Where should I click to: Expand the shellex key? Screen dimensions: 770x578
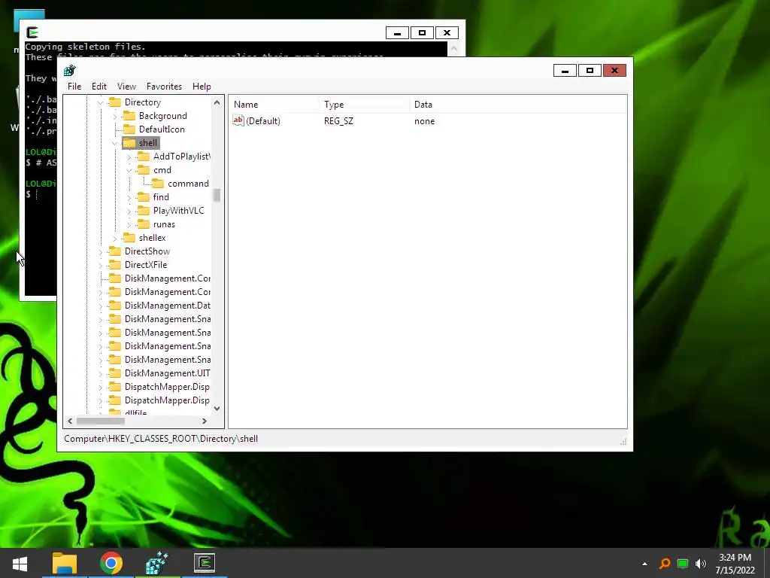click(x=115, y=239)
